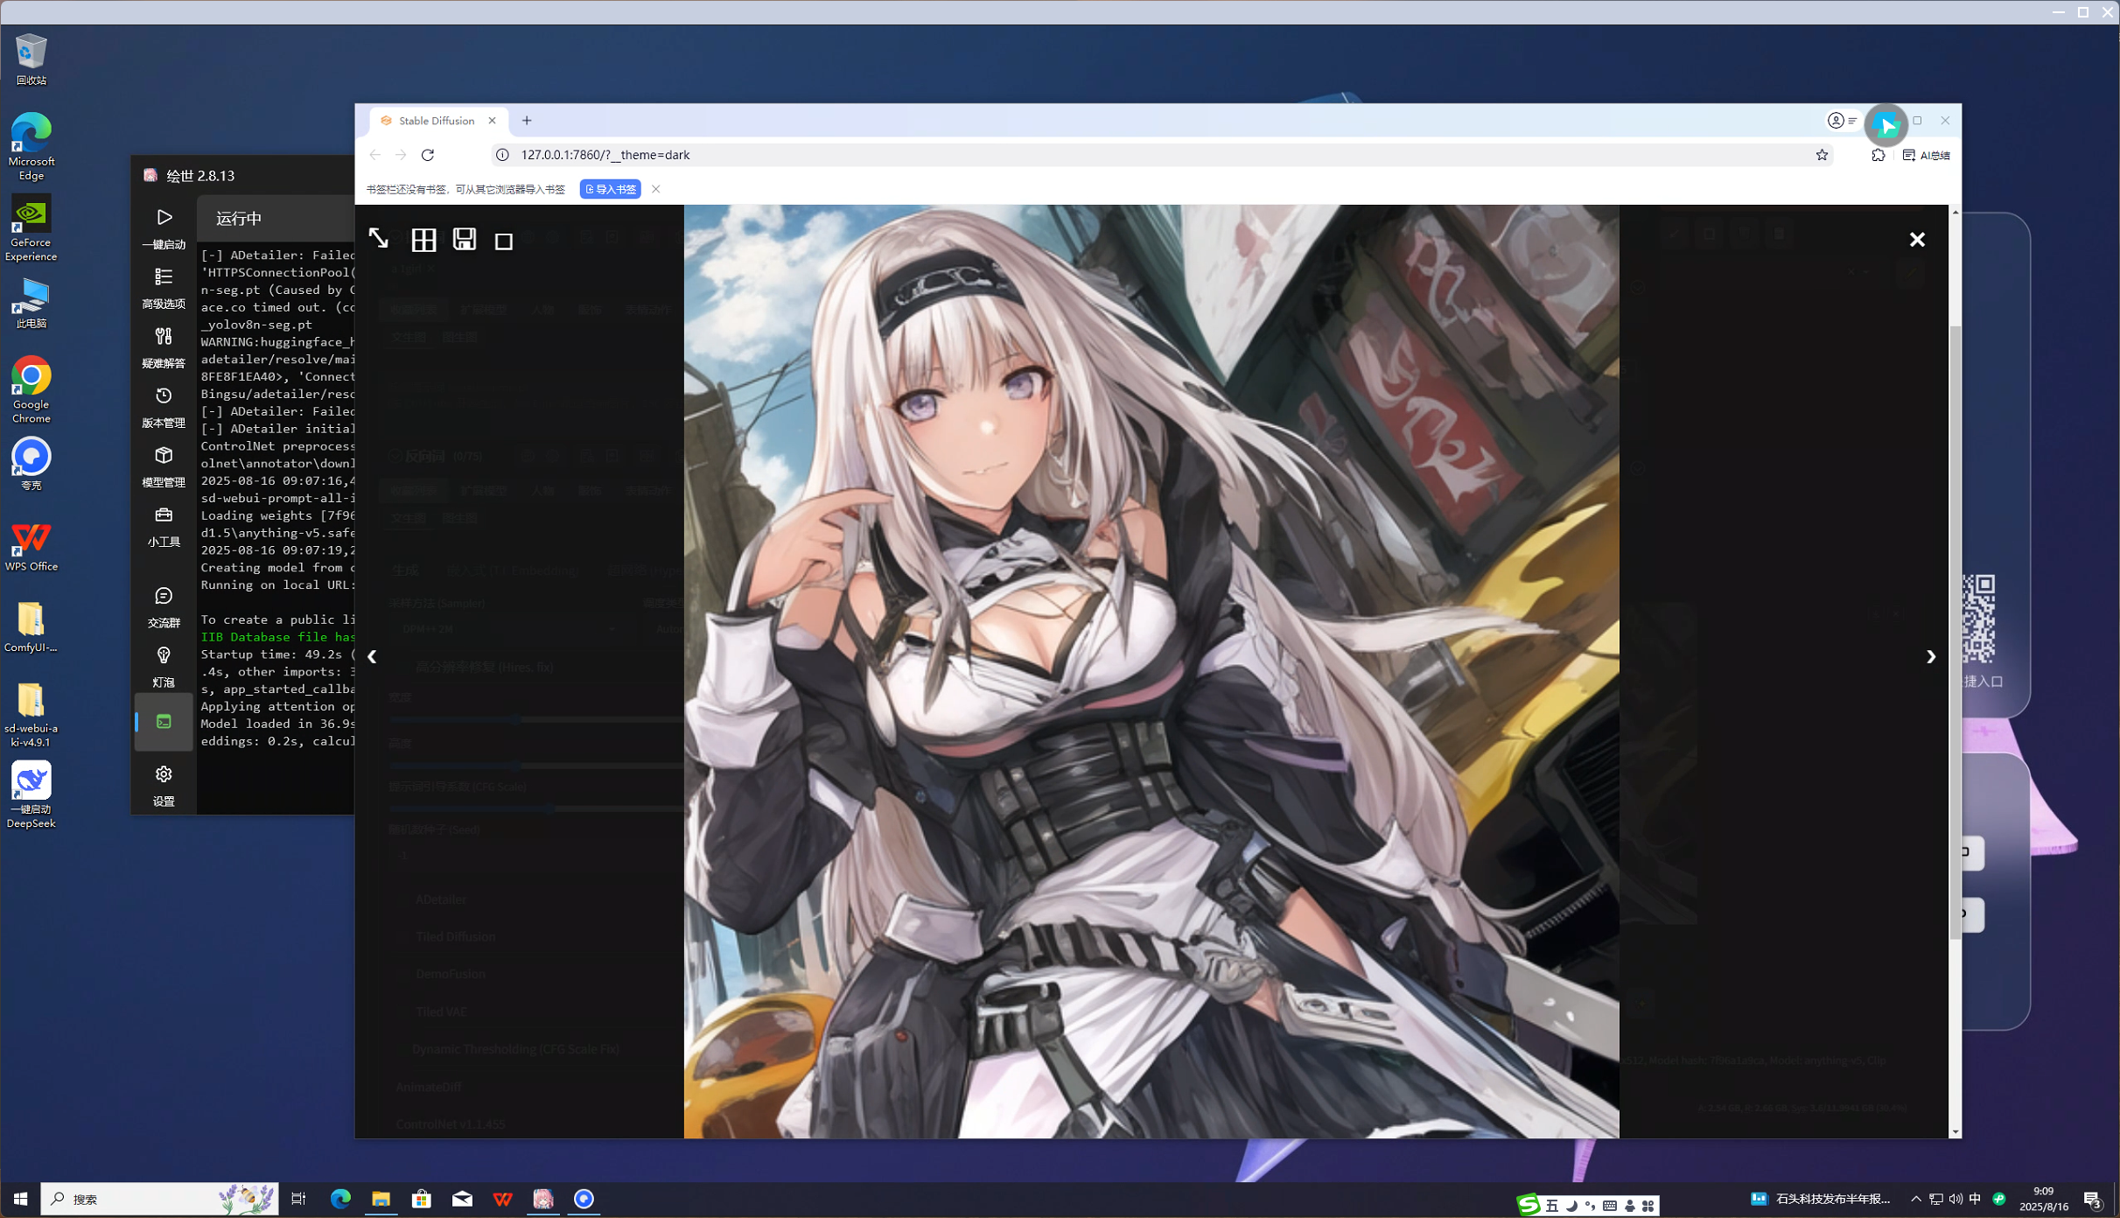Viewport: 2120px width, 1218px height.
Task: Open browser extensions puzzle icon
Action: point(1878,155)
